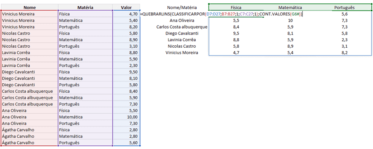The width and height of the screenshot is (373, 149).
Task: Select 'Lavinia Corrêa' in the result table
Action: 182,40
